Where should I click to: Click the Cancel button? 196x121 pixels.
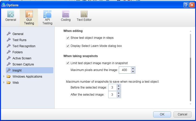tap(182, 114)
